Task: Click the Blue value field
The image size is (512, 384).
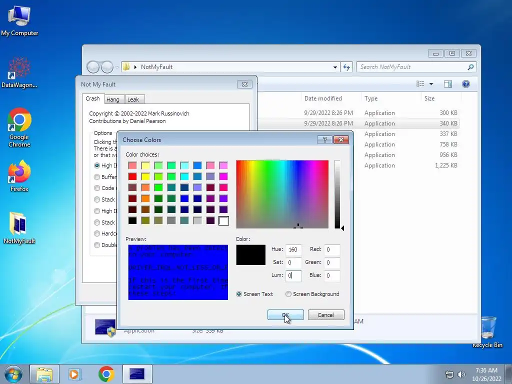Action: (x=332, y=276)
